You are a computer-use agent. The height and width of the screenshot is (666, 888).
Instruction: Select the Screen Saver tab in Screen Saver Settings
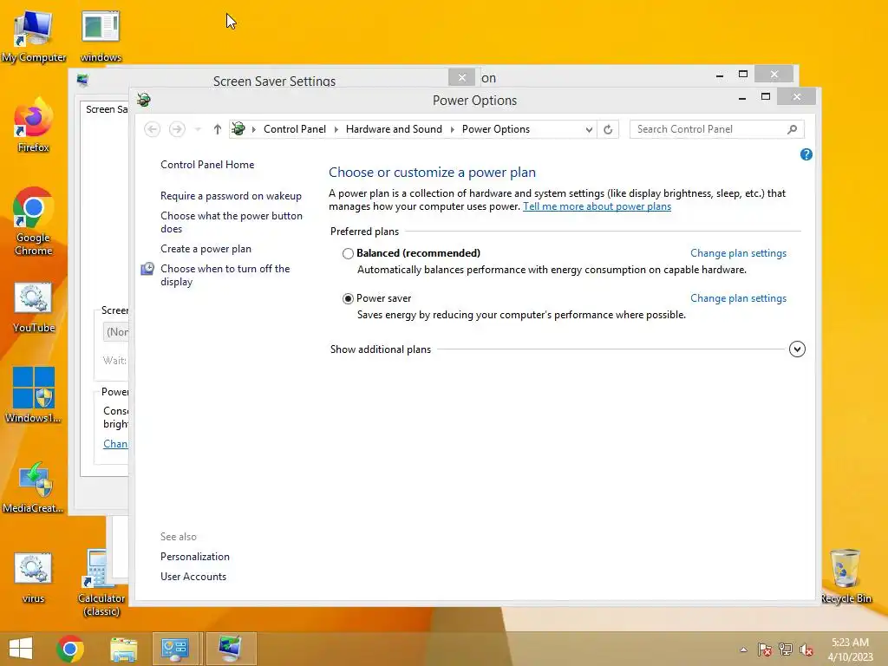click(x=106, y=109)
